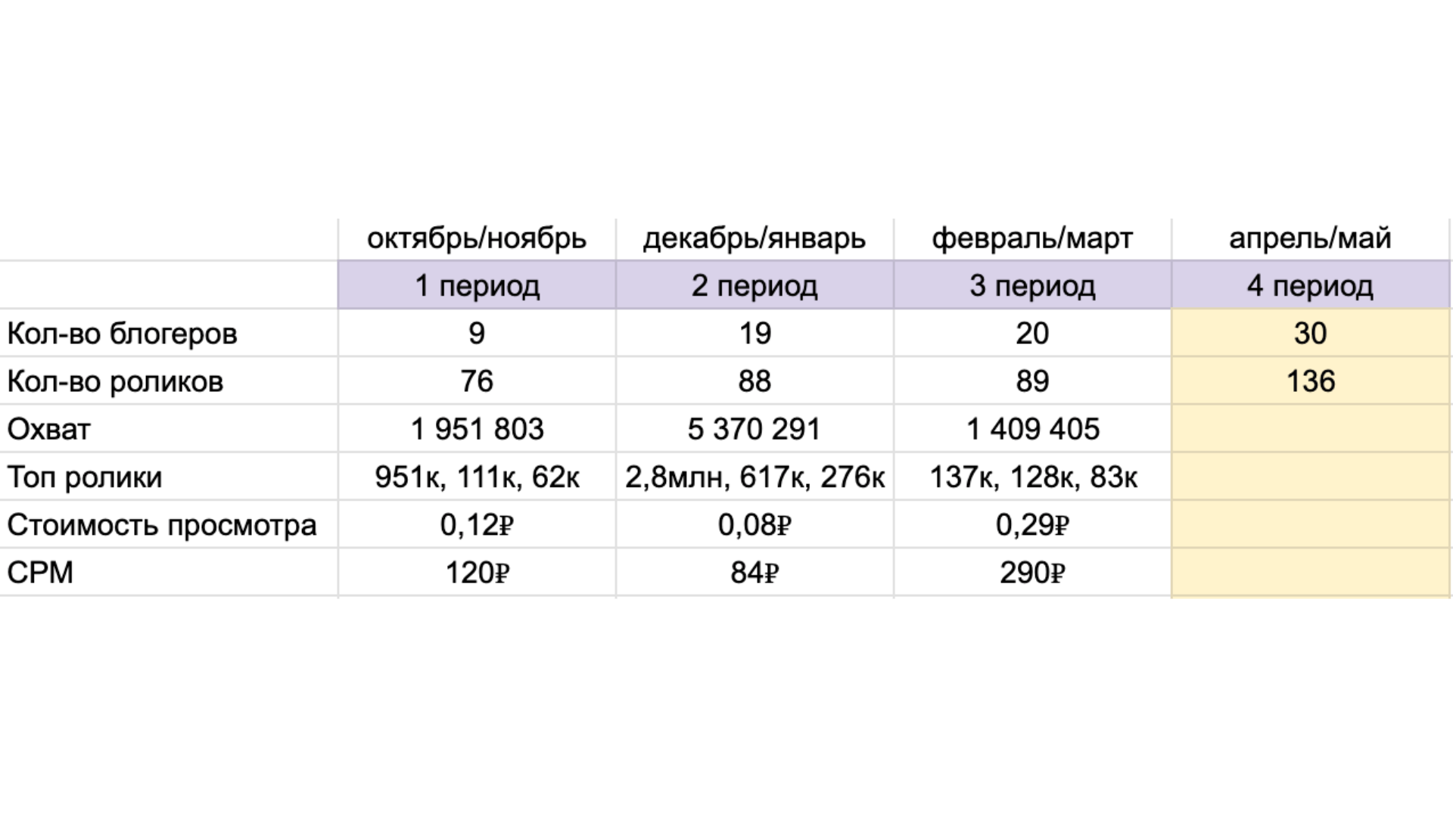Select the cell with 136 videos
The image size is (1453, 817).
(x=1310, y=381)
